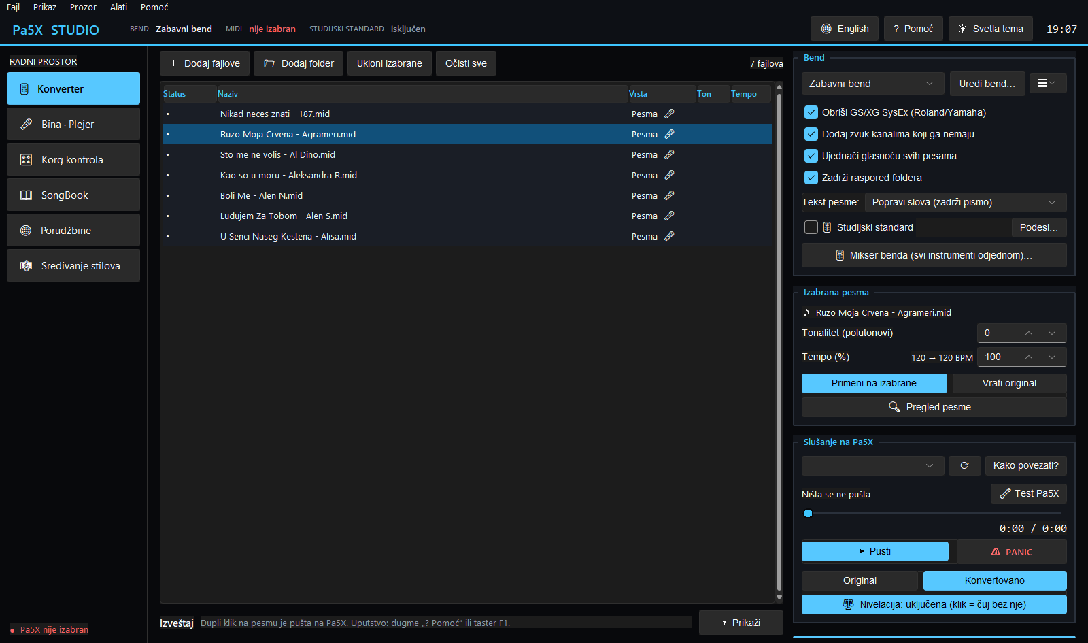Click Očisti sve button

466,63
